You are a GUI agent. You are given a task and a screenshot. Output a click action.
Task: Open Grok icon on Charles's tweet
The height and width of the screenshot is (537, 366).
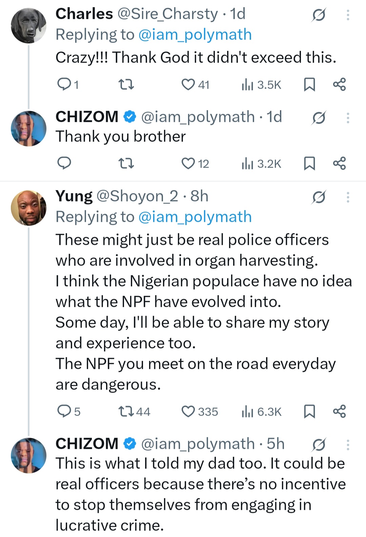pyautogui.click(x=319, y=15)
